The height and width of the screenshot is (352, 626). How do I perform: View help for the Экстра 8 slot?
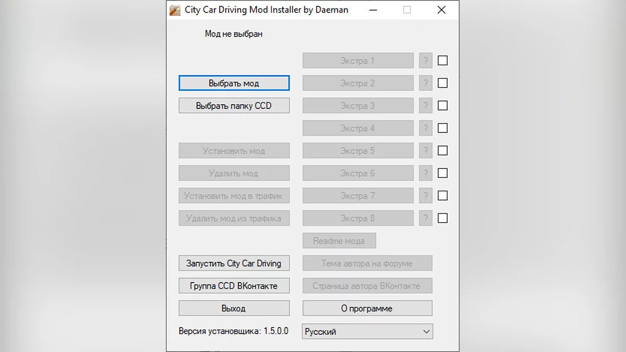tap(425, 218)
